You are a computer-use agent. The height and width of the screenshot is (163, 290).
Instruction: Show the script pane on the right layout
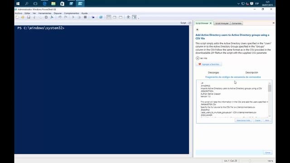pyautogui.click(x=115, y=17)
